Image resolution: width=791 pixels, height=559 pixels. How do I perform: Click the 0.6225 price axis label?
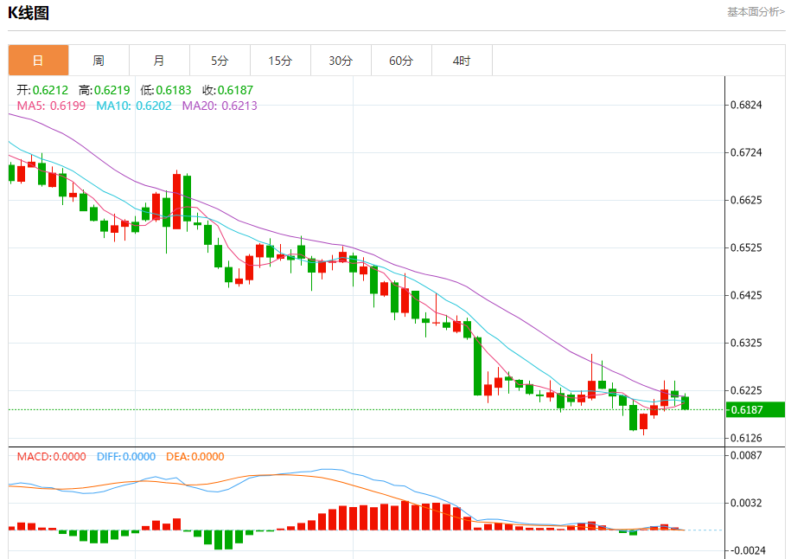pos(746,390)
